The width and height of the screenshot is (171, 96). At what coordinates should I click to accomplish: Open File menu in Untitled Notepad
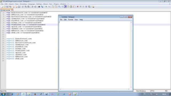click(61, 19)
